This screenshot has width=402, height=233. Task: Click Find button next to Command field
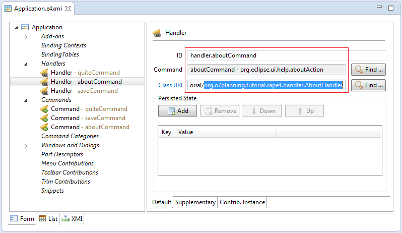coord(368,70)
